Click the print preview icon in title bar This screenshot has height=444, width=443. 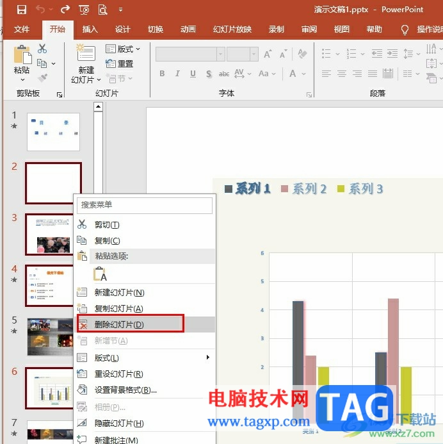click(102, 10)
